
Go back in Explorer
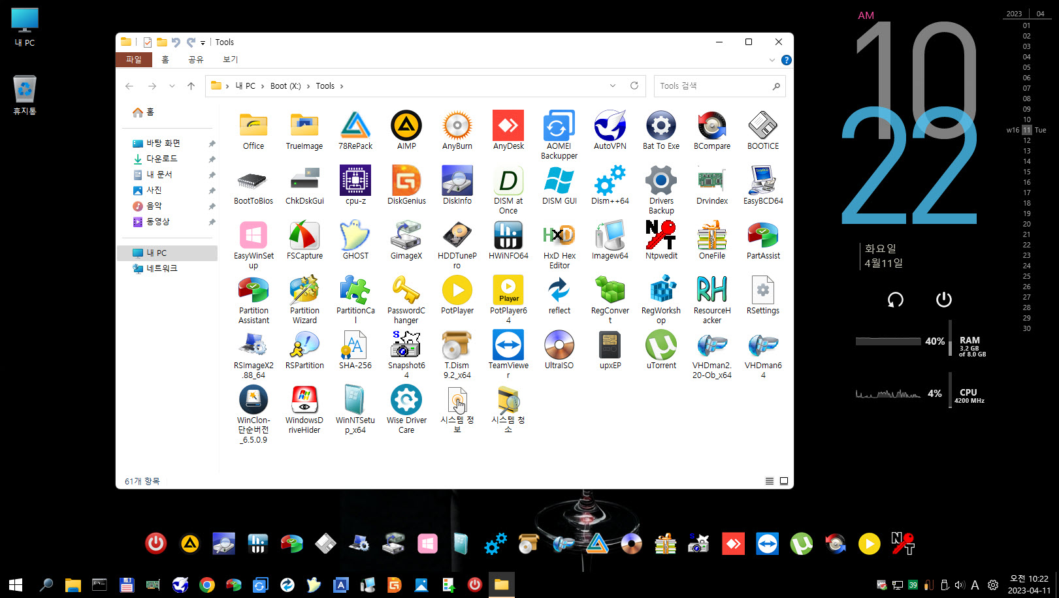tap(129, 86)
